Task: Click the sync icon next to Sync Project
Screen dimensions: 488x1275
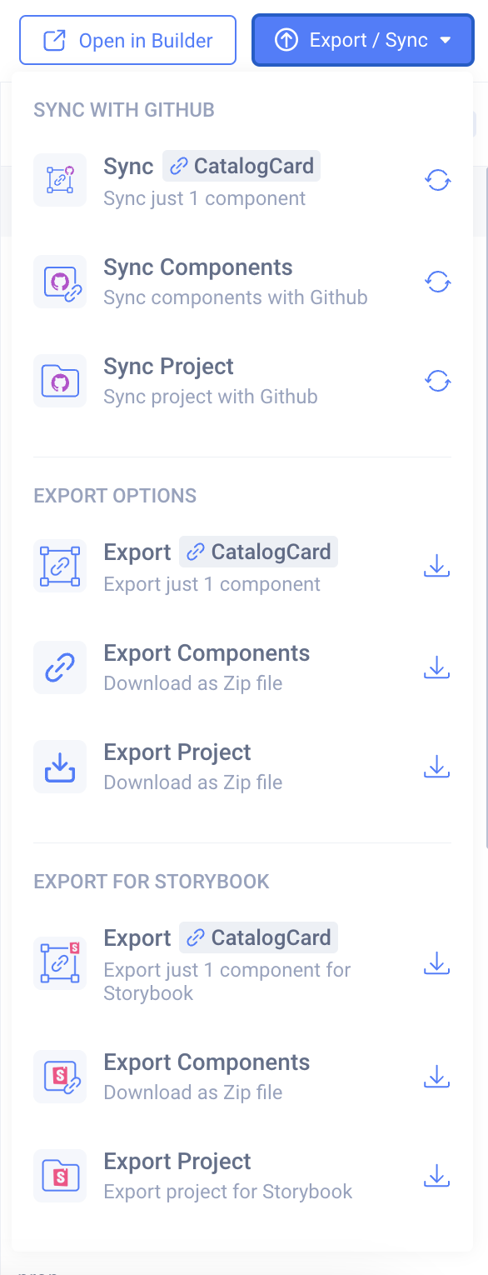Action: [x=438, y=381]
